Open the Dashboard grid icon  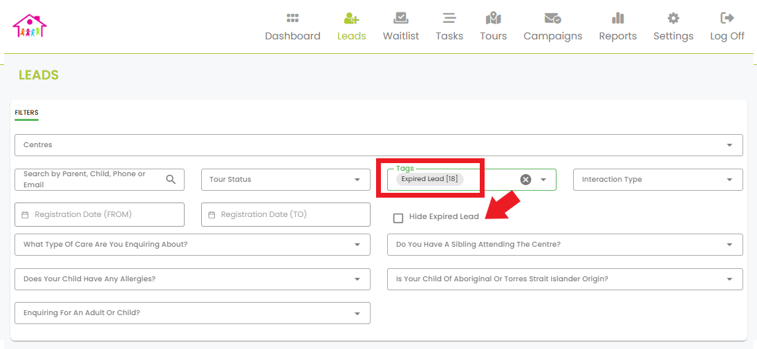pyautogui.click(x=292, y=19)
